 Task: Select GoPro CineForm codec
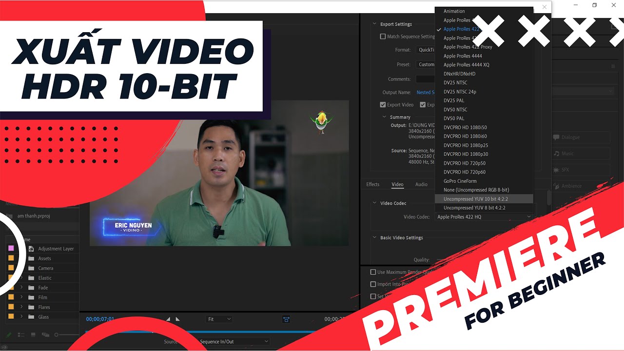coord(484,181)
